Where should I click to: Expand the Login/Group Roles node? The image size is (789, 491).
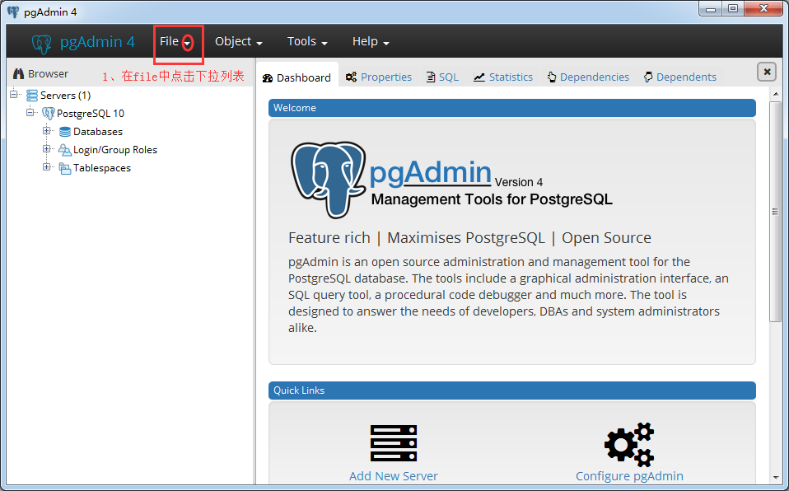coord(46,148)
